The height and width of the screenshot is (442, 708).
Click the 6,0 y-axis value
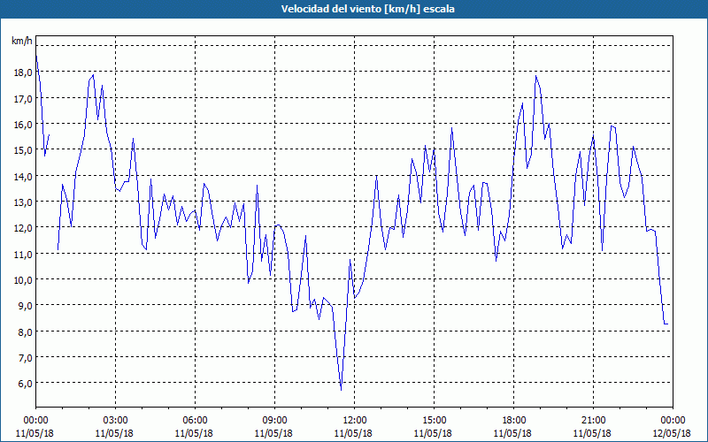point(26,384)
